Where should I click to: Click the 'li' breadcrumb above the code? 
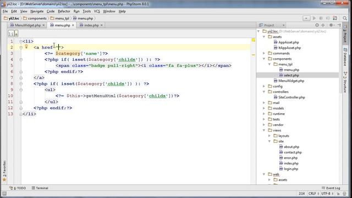click(x=11, y=34)
